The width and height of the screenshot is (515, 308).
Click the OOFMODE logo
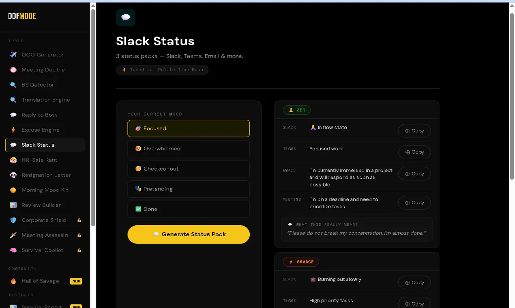(x=22, y=16)
